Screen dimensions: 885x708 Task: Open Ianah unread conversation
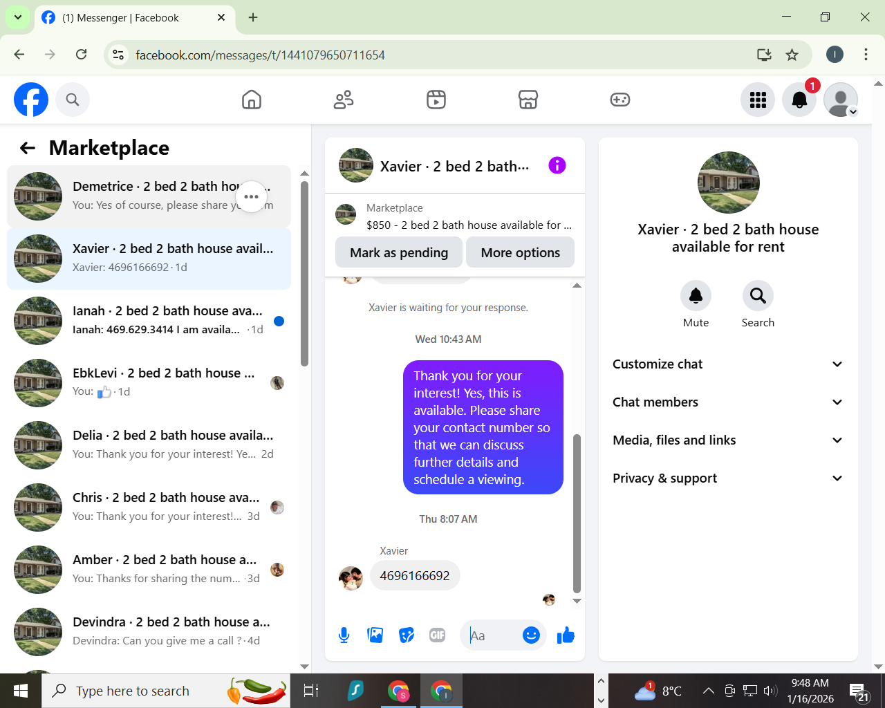pos(149,321)
